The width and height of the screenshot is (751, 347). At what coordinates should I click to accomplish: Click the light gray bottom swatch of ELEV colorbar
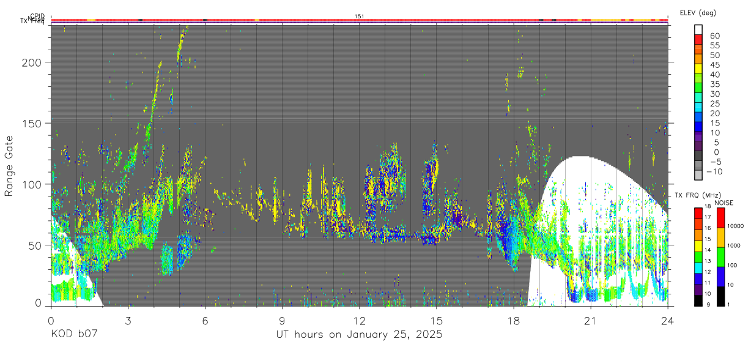pyautogui.click(x=698, y=175)
